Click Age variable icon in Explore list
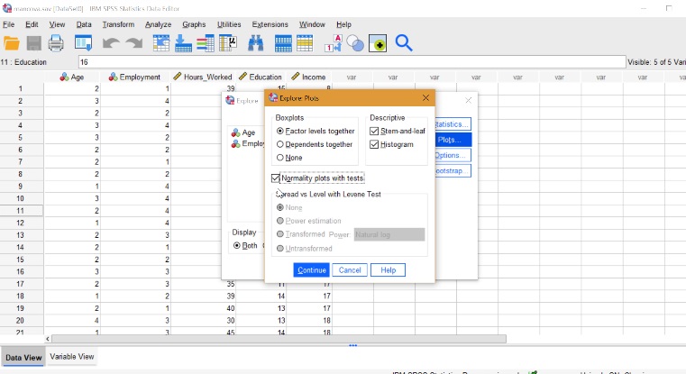The width and height of the screenshot is (686, 374). tap(236, 132)
